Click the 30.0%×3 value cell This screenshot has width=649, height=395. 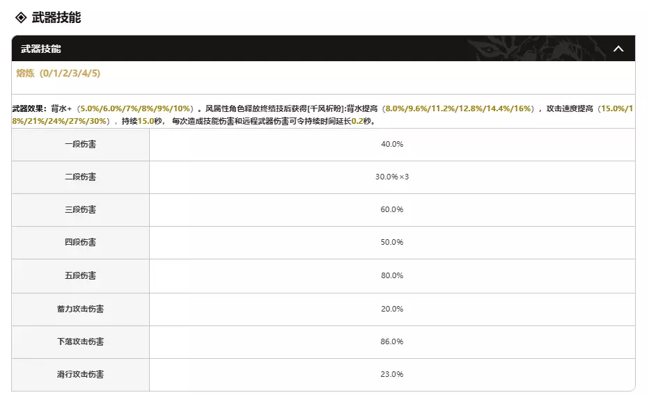[x=392, y=177]
